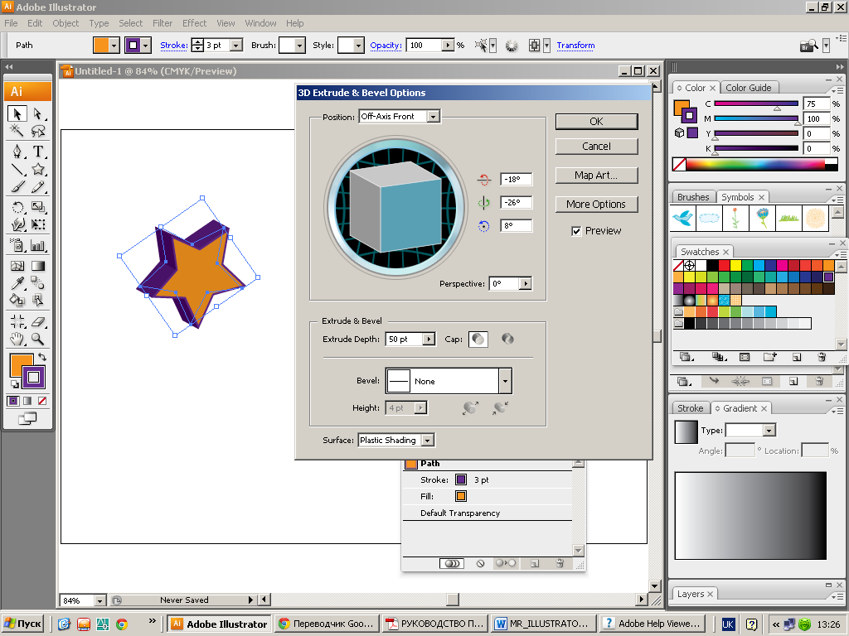Click the toolbox orange fill swatch
This screenshot has width=849, height=636.
[x=21, y=365]
